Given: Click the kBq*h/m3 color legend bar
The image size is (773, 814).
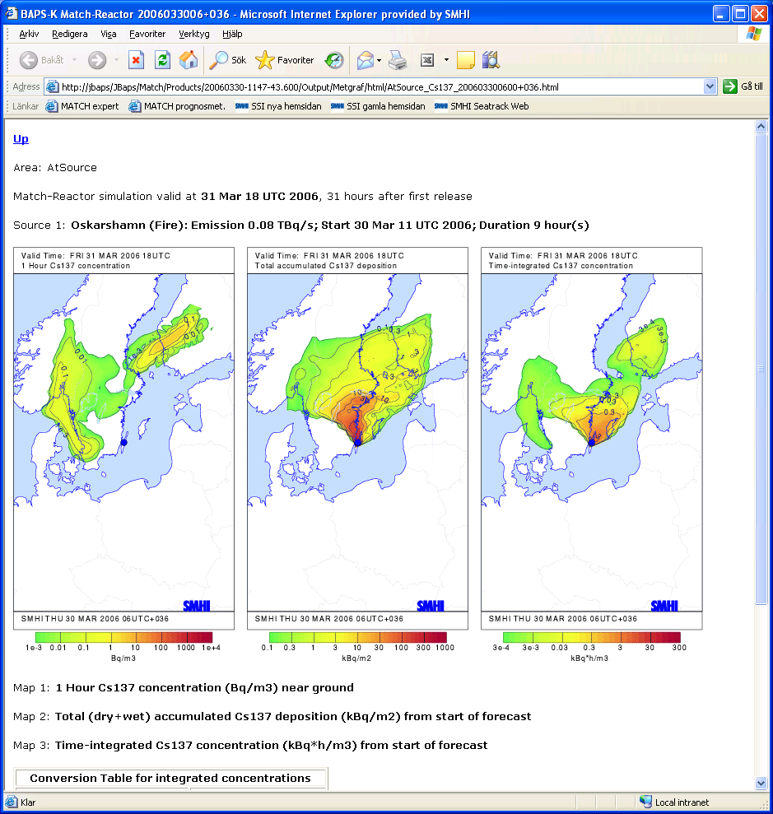Looking at the screenshot, I should tap(591, 637).
